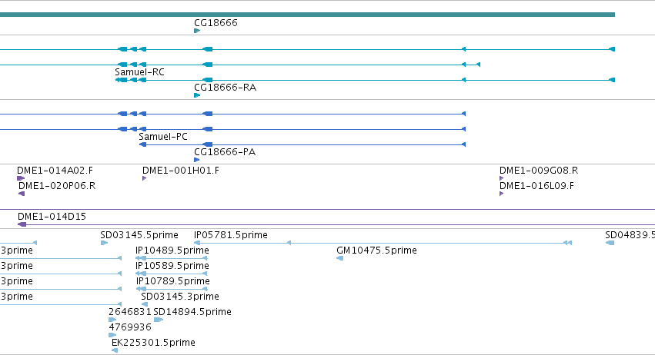Select the IP10789.5prime EST label
655x355 pixels.
click(173, 281)
